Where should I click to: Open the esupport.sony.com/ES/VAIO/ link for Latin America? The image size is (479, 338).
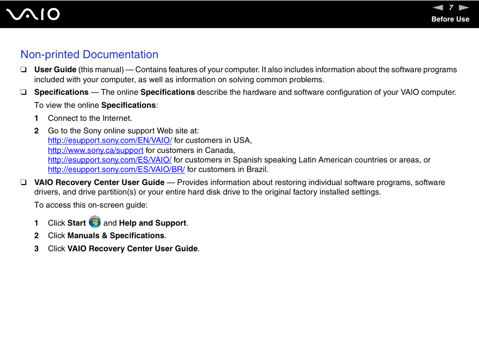click(109, 160)
